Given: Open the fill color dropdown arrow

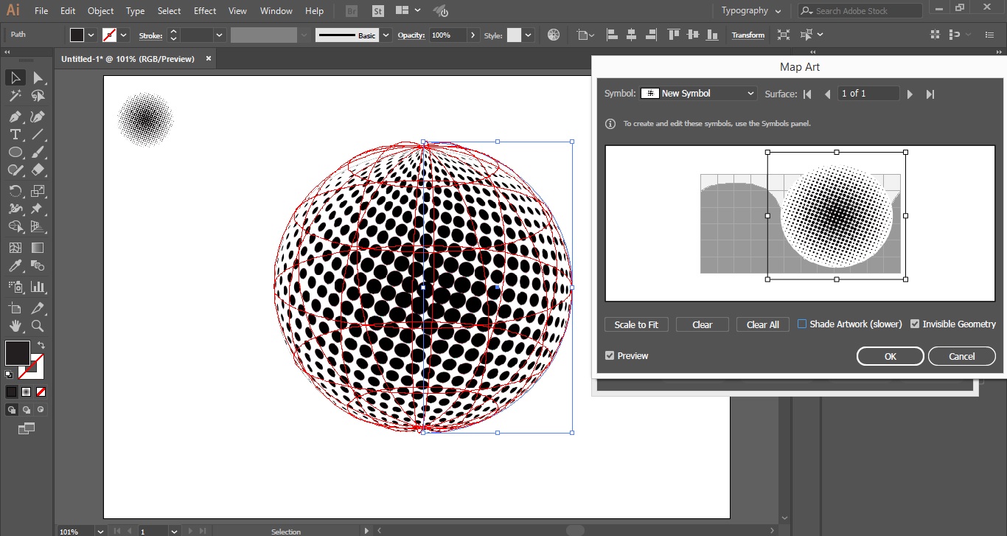Looking at the screenshot, I should 91,35.
